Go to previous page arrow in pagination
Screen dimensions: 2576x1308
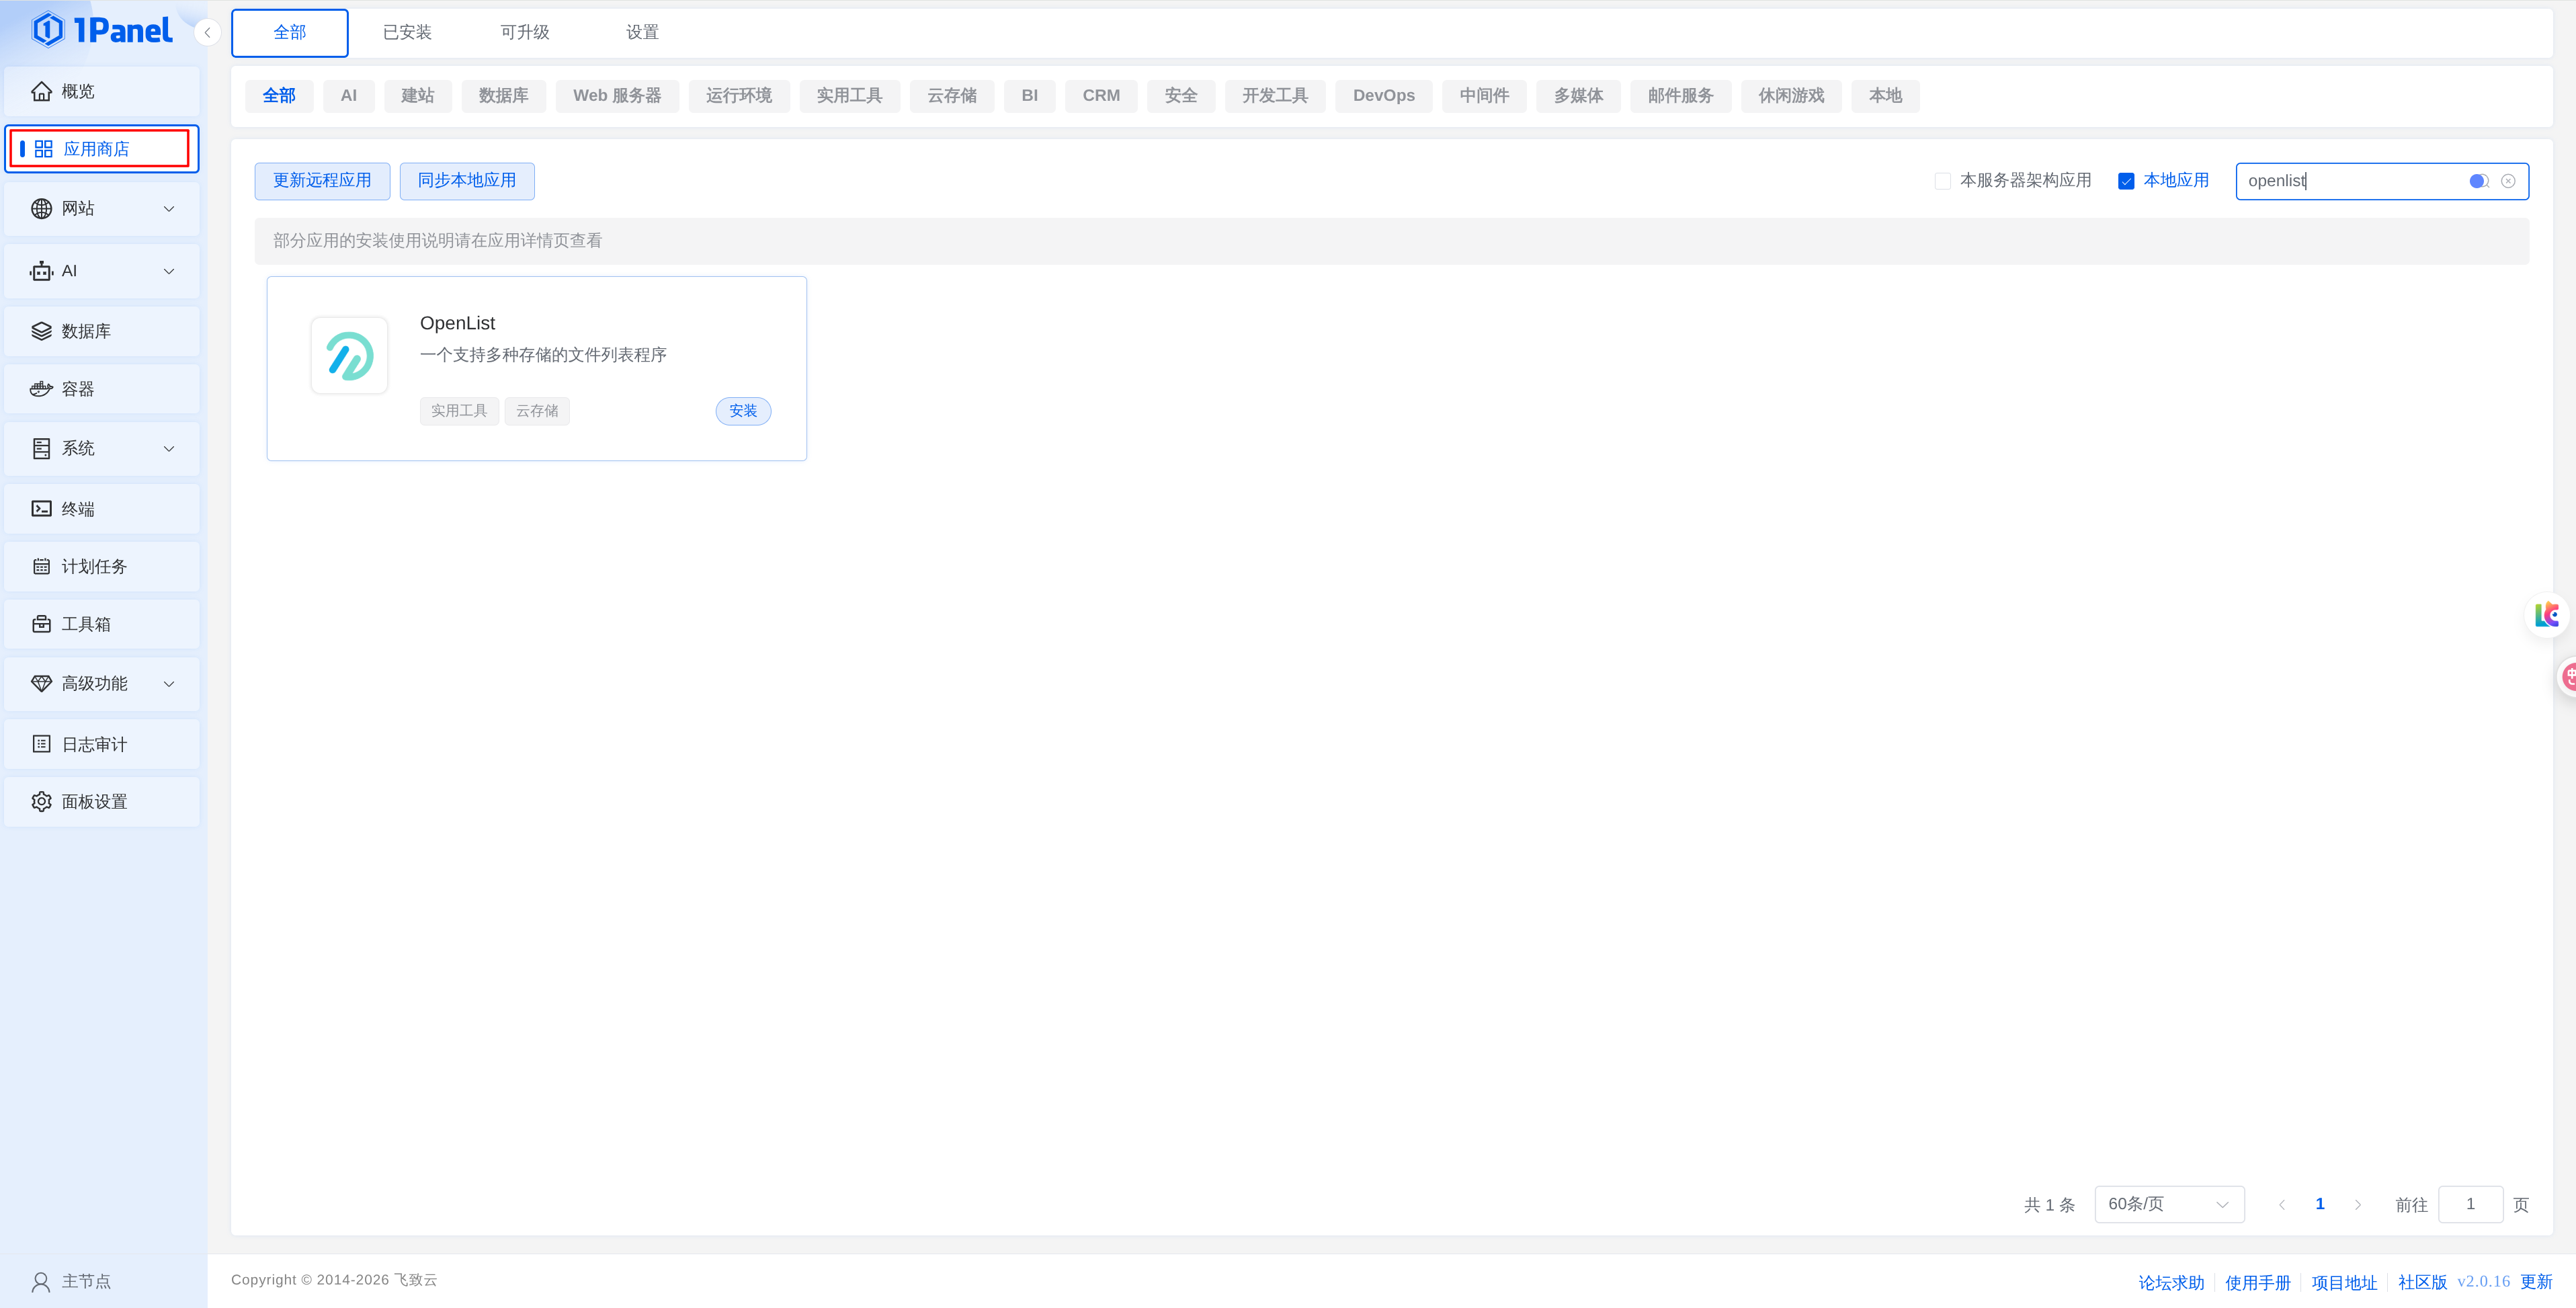tap(2281, 1205)
